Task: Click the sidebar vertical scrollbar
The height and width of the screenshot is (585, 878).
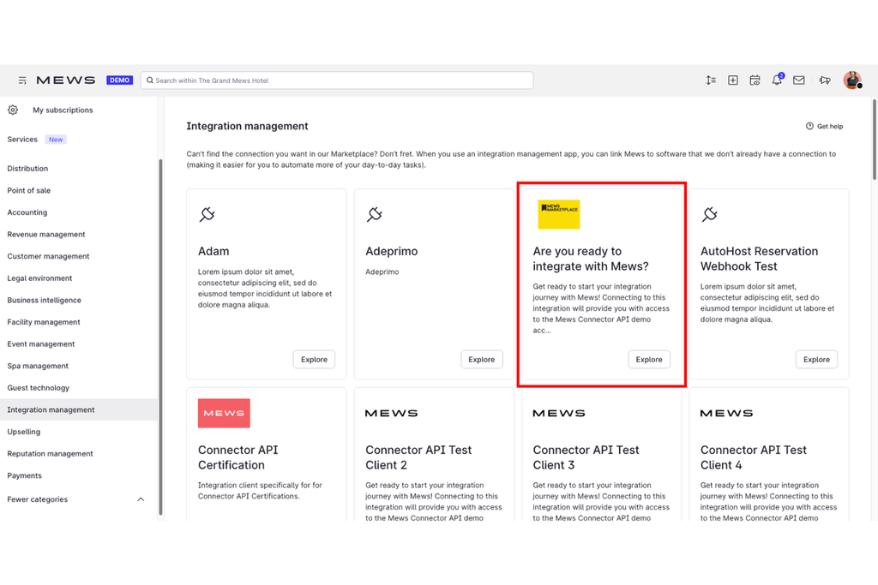Action: (x=160, y=337)
